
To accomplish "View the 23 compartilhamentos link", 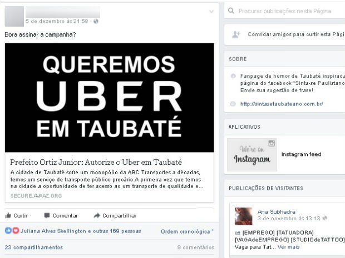I will [33, 247].
